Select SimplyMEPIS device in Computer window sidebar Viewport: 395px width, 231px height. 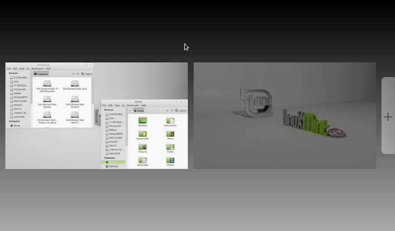(x=19, y=97)
